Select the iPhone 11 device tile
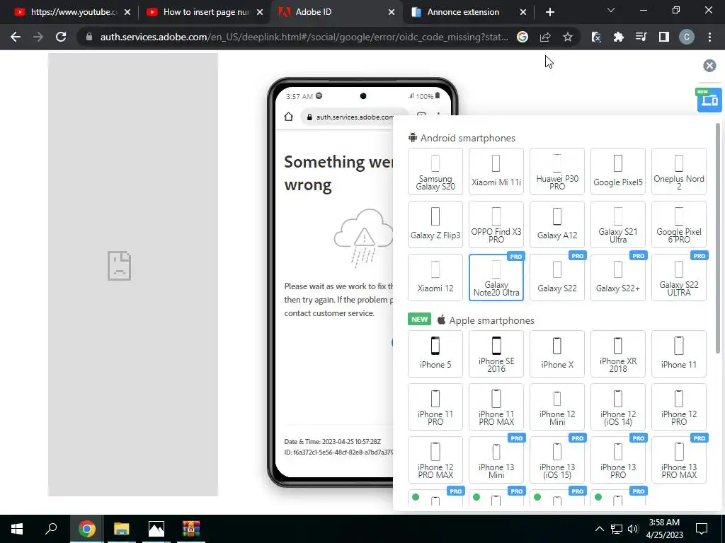Viewport: 725px width, 543px height. 679,354
